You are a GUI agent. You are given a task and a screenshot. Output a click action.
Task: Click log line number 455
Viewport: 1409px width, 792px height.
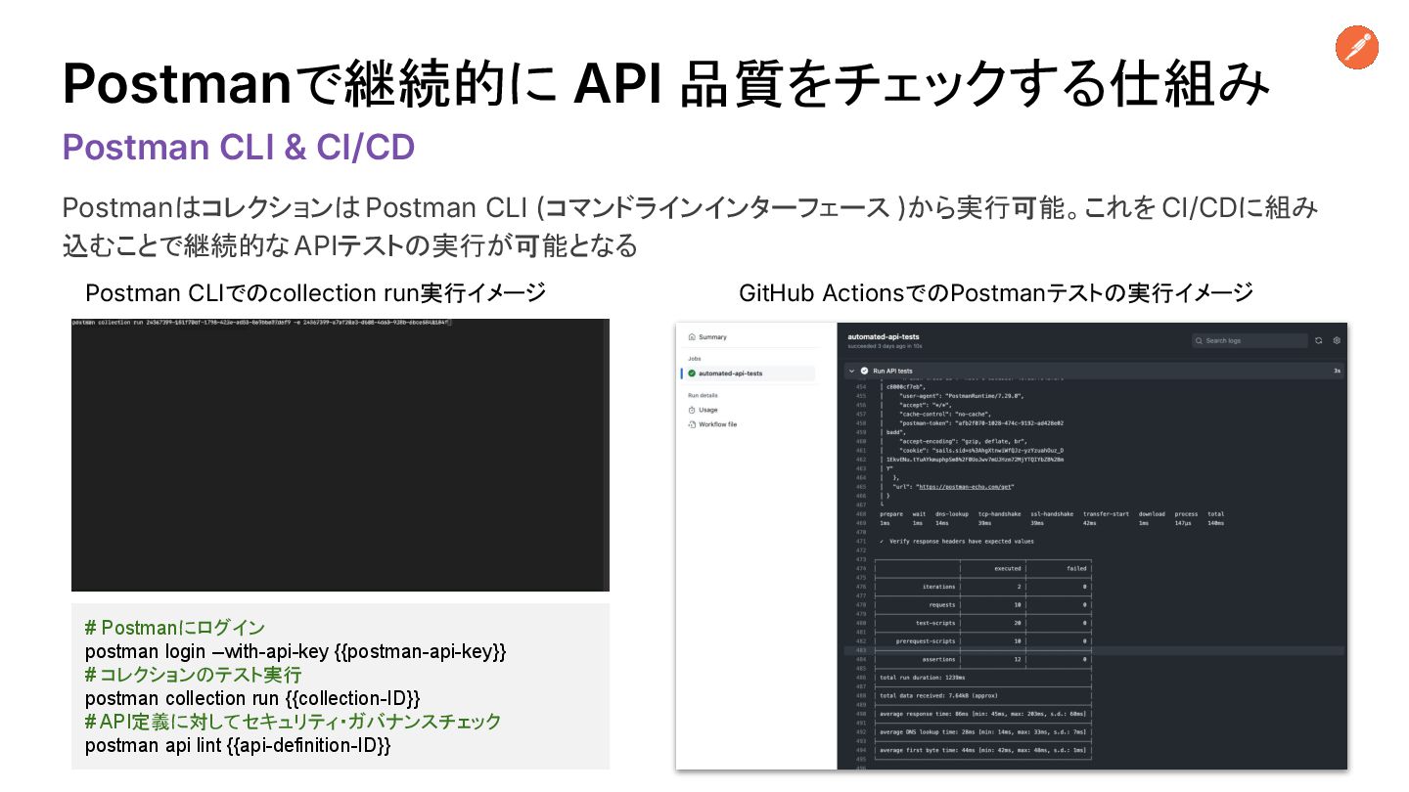click(x=861, y=395)
